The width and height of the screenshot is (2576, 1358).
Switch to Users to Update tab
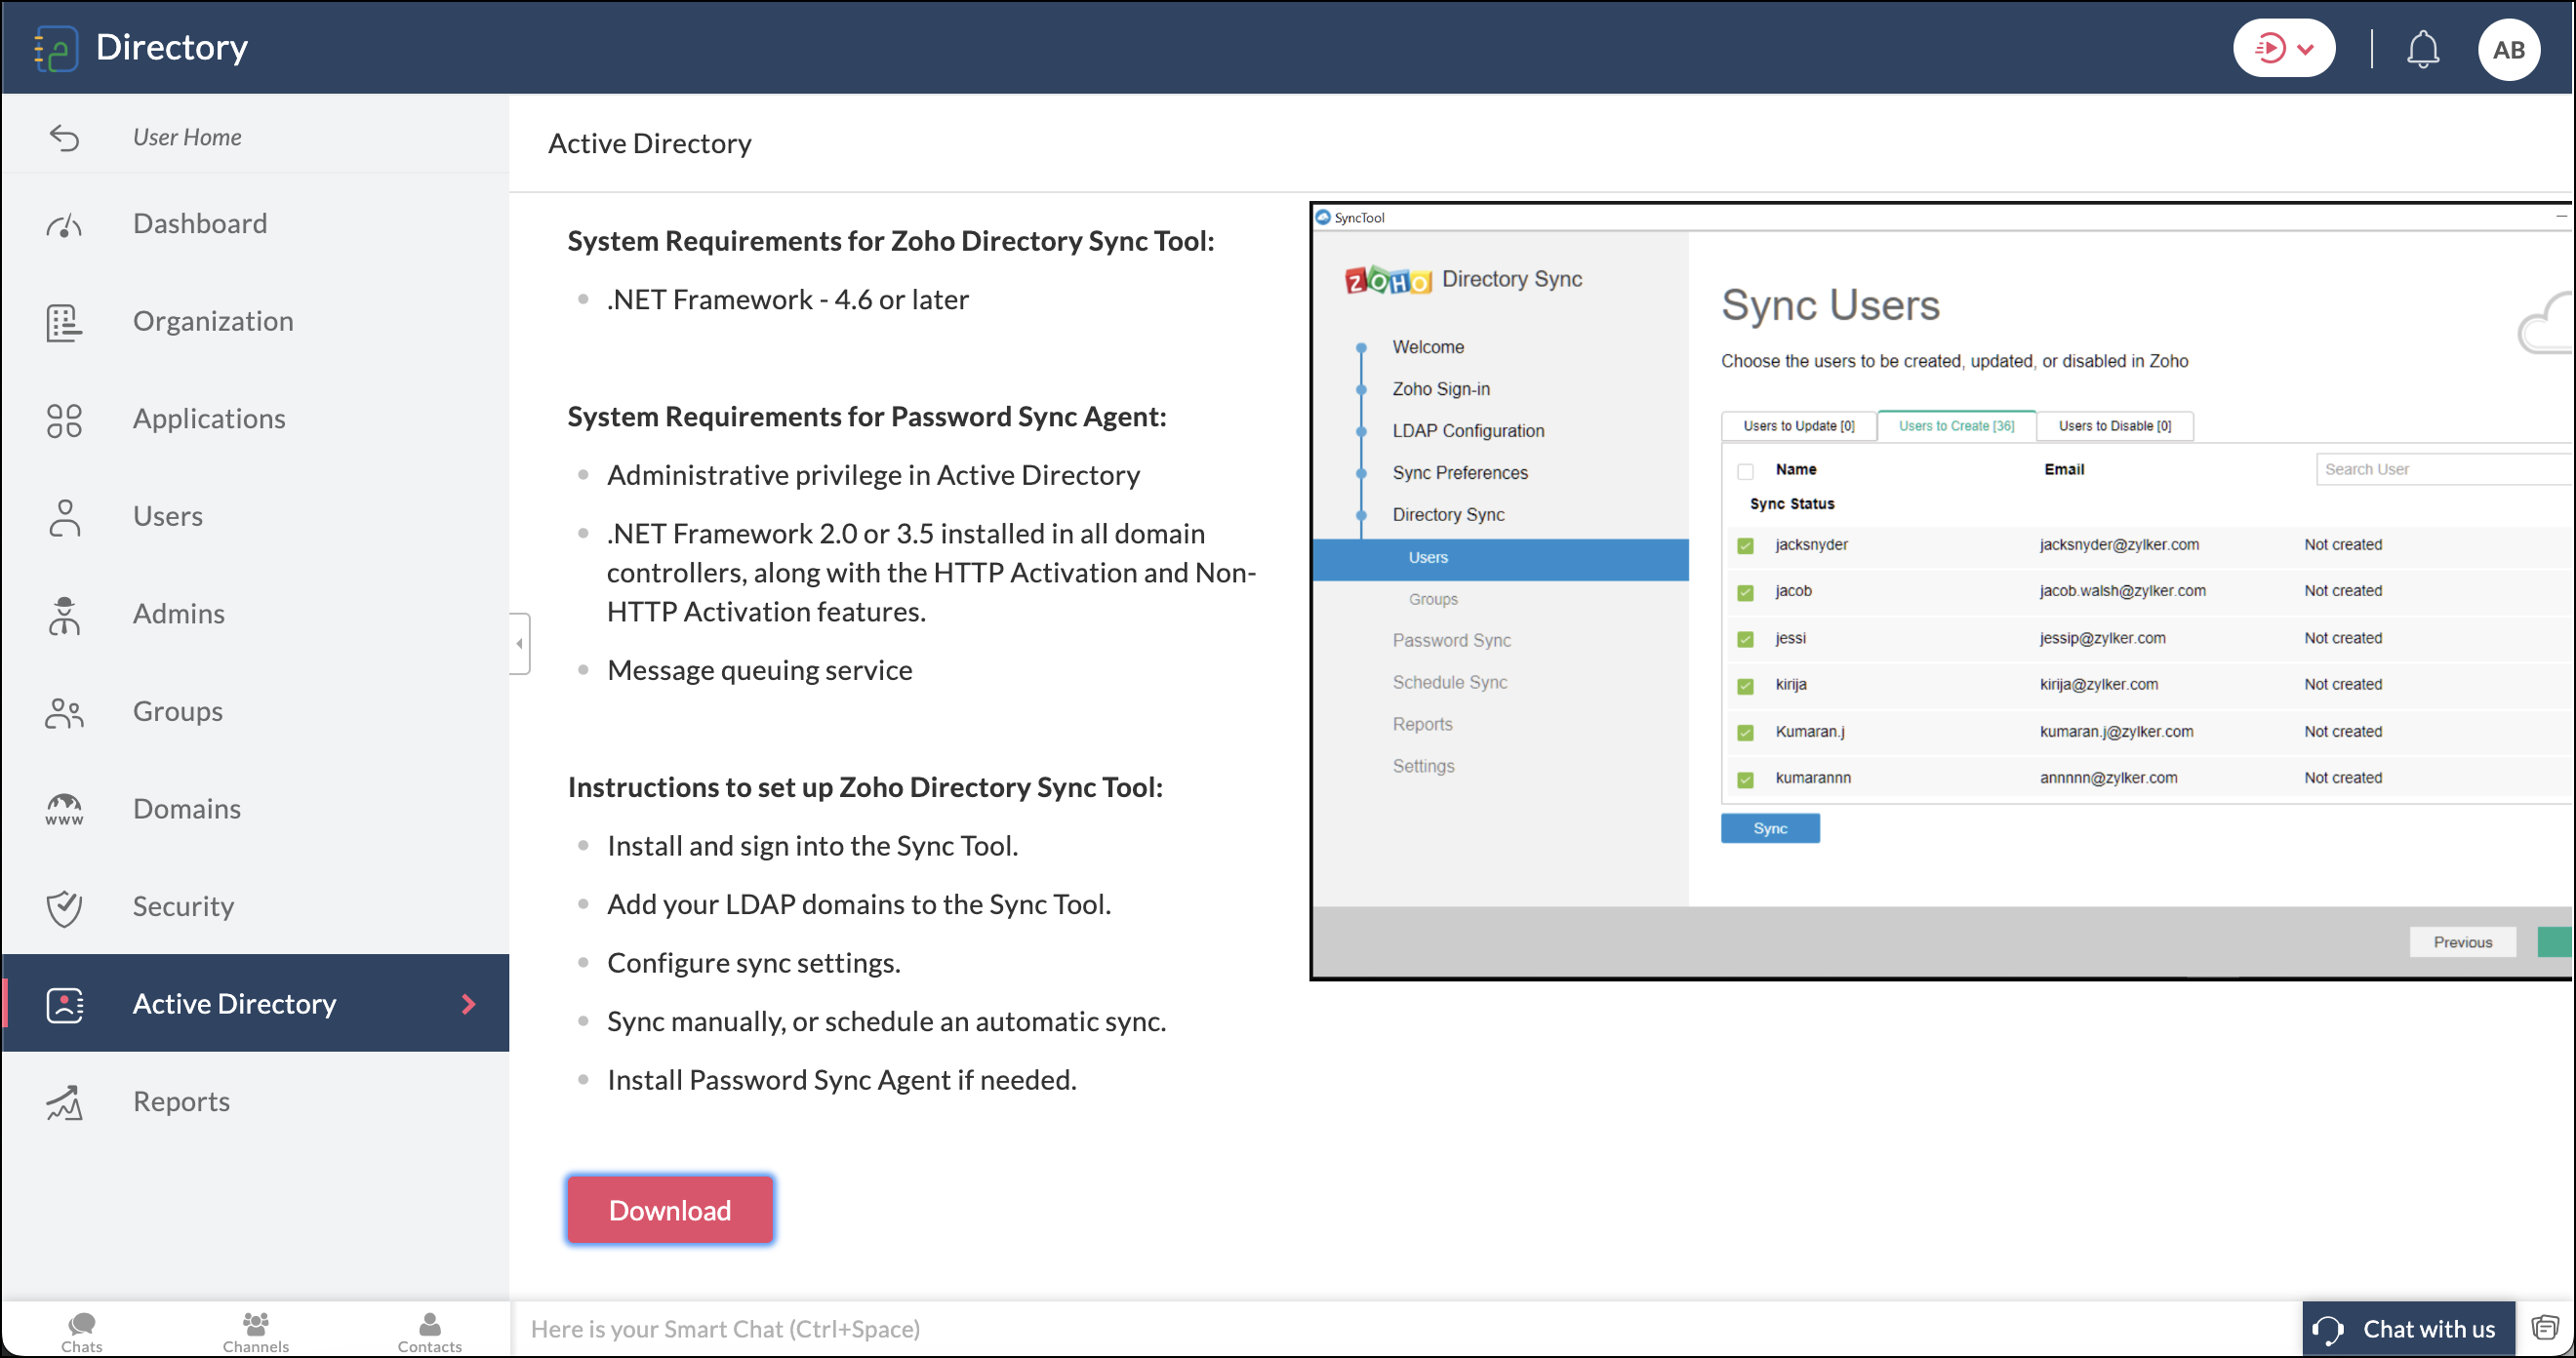coord(1798,426)
